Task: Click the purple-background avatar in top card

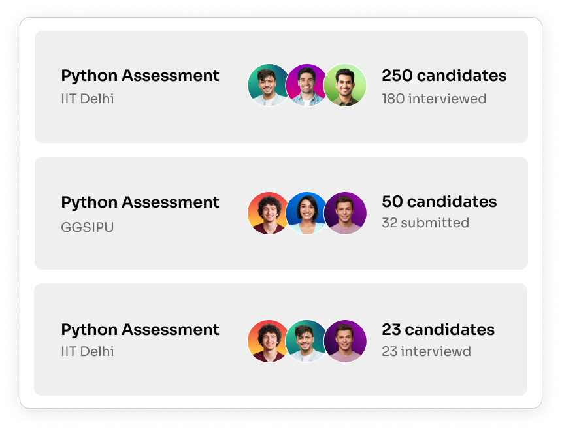Action: point(306,86)
